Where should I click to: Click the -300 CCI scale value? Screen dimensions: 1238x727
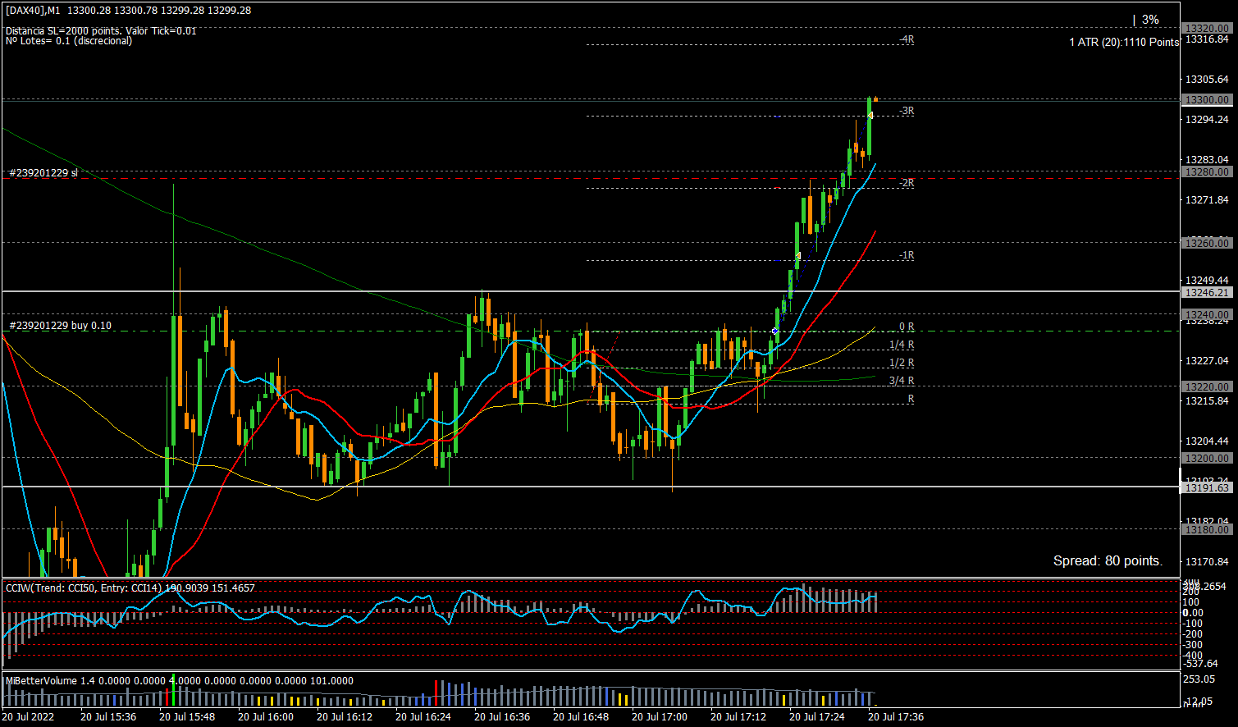1194,644
